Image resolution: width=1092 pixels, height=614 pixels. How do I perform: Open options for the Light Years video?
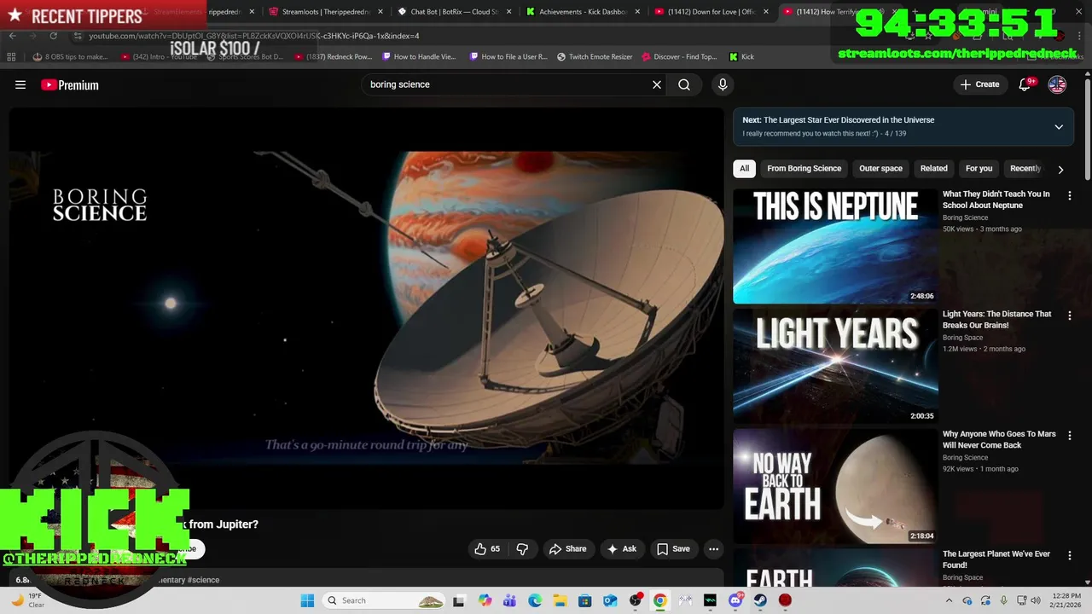pyautogui.click(x=1070, y=315)
